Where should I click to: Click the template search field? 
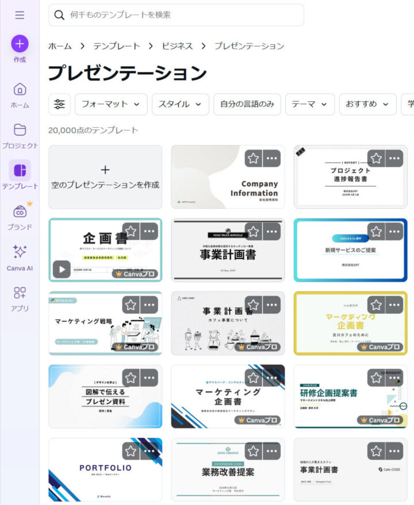coord(184,15)
